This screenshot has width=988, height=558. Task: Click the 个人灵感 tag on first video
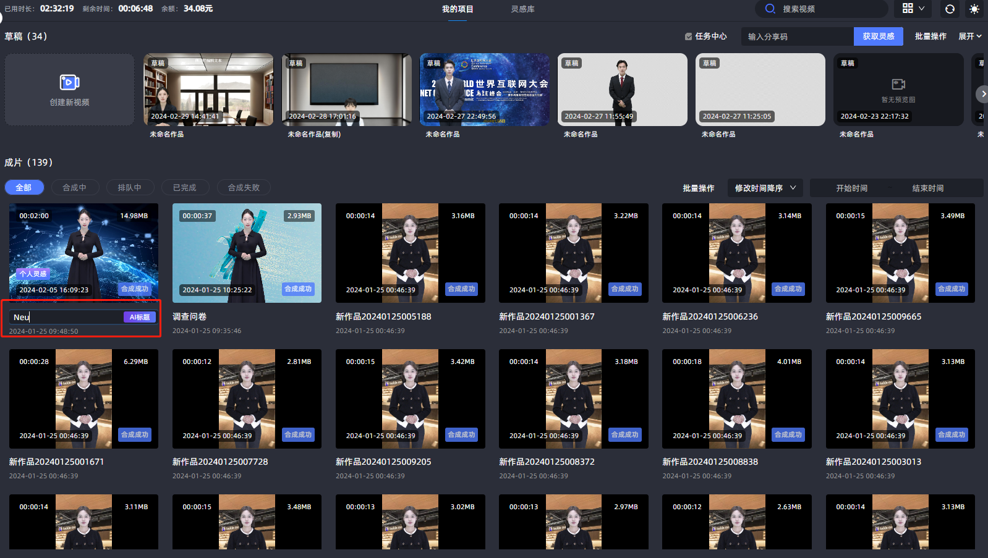pos(33,273)
